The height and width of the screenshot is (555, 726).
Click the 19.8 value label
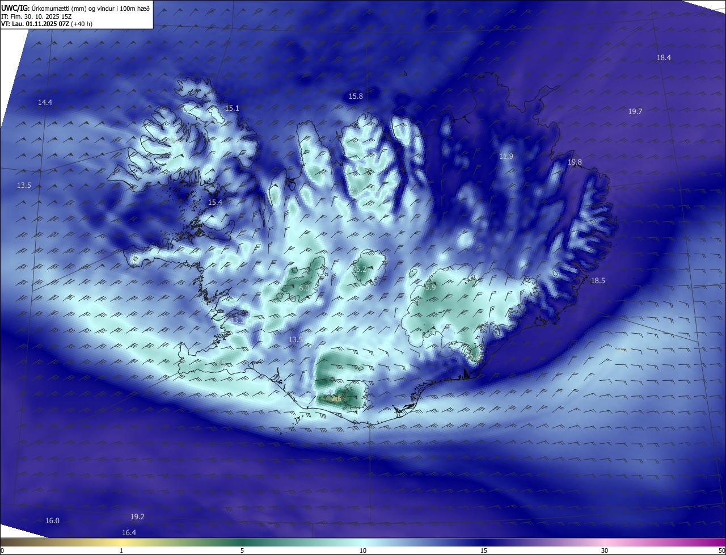575,162
